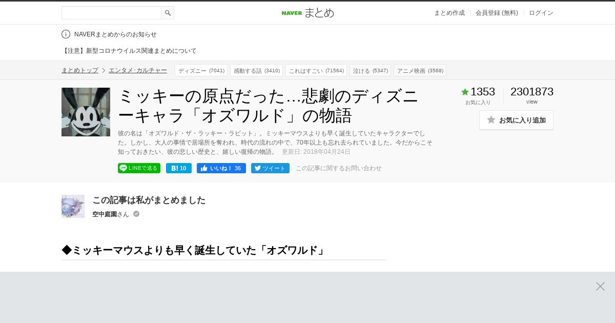This screenshot has width=615, height=323.
Task: Select アニメ映画 (3568) tag
Action: click(x=420, y=70)
